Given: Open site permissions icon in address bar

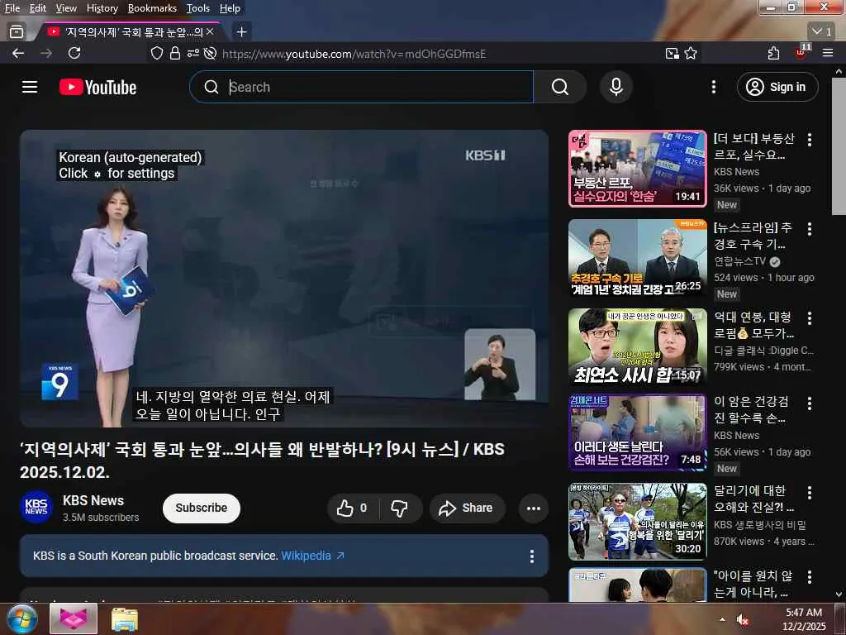Looking at the screenshot, I should (x=192, y=53).
